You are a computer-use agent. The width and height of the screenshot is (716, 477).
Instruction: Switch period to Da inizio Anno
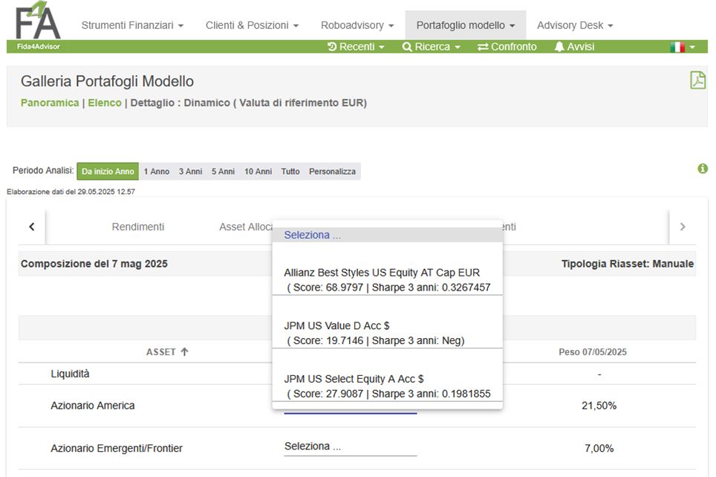(x=108, y=172)
